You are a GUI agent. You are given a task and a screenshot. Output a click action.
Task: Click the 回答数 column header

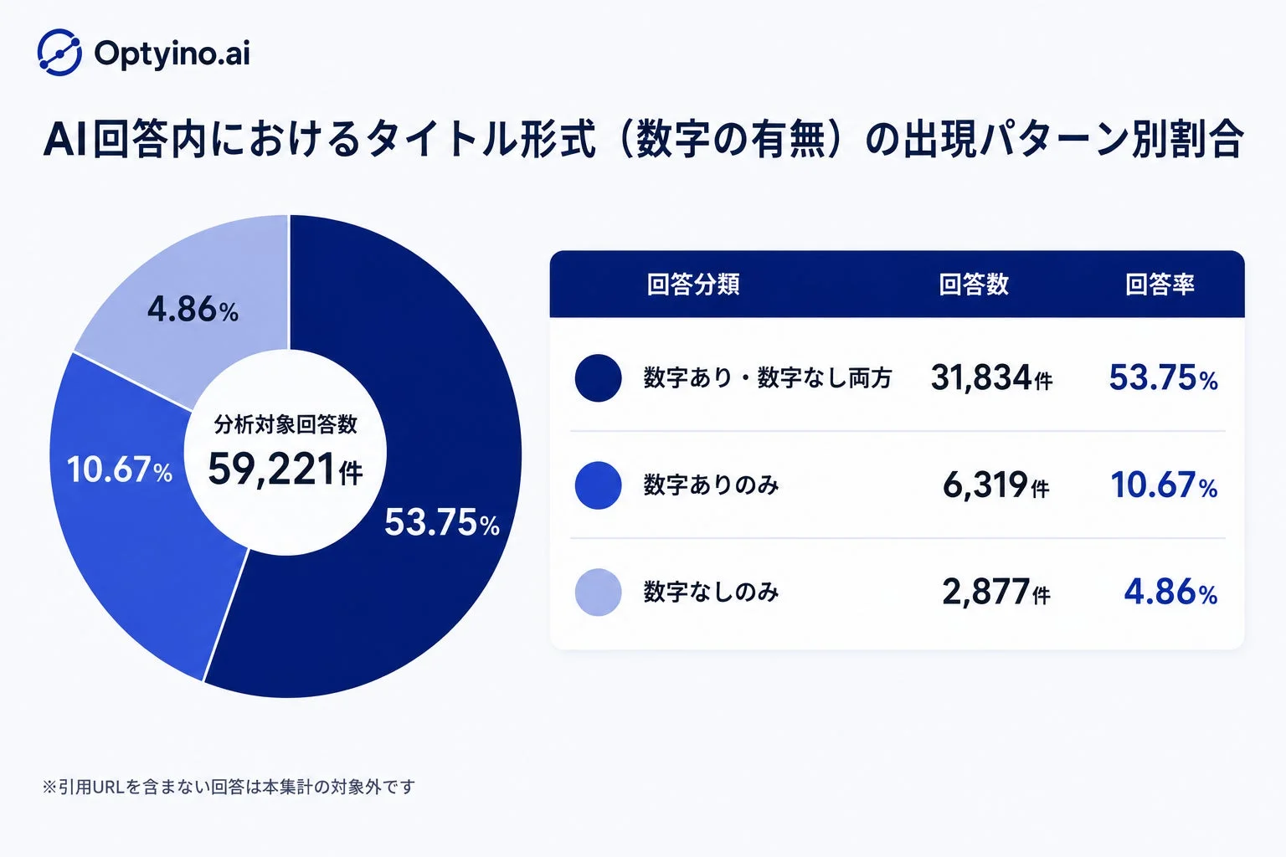(x=974, y=285)
